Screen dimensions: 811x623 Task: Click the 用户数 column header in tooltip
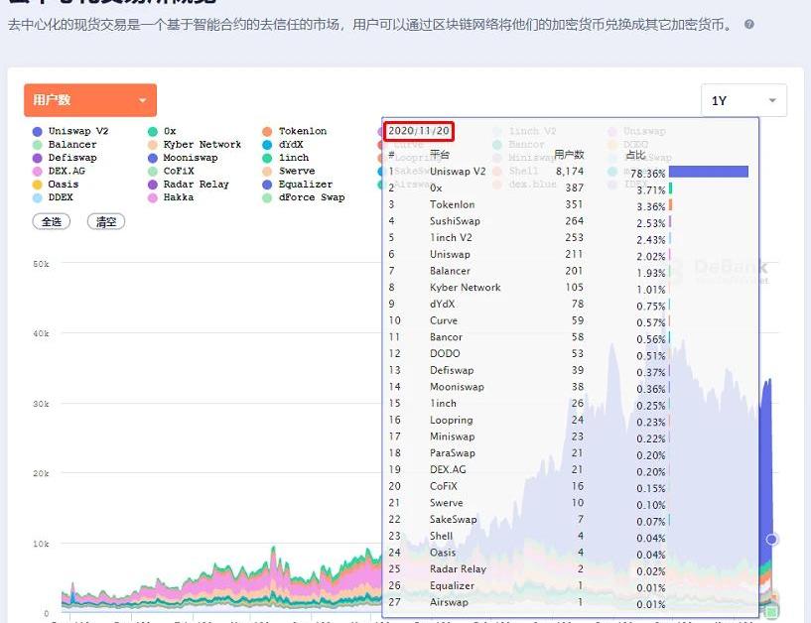point(569,154)
